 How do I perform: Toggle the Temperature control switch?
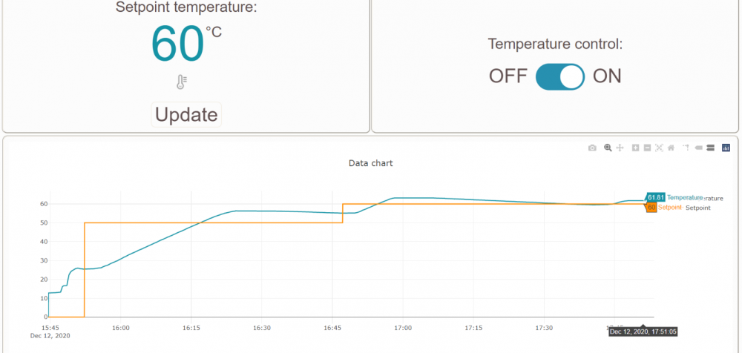[x=560, y=76]
